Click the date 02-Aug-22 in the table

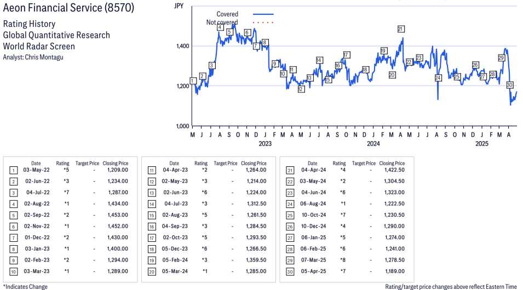point(37,204)
